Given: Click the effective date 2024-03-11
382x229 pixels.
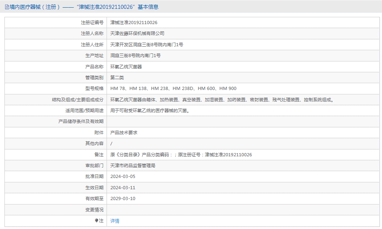Looking at the screenshot, I should [x=123, y=188].
